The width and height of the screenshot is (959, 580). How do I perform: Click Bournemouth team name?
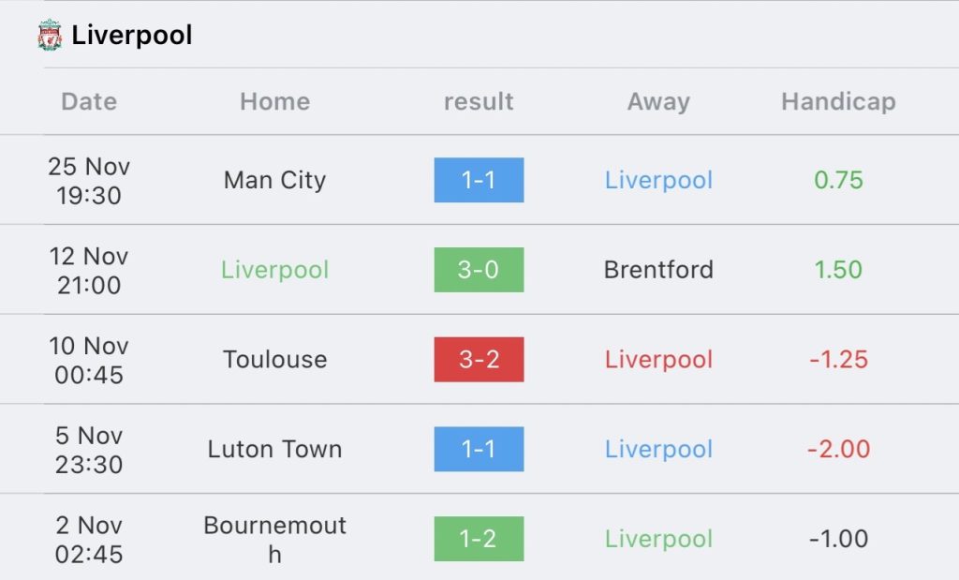pyautogui.click(x=274, y=539)
